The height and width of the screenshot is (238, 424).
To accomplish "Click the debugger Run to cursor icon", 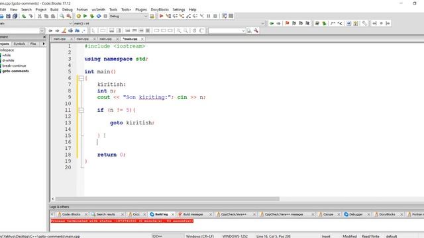I will [168, 16].
